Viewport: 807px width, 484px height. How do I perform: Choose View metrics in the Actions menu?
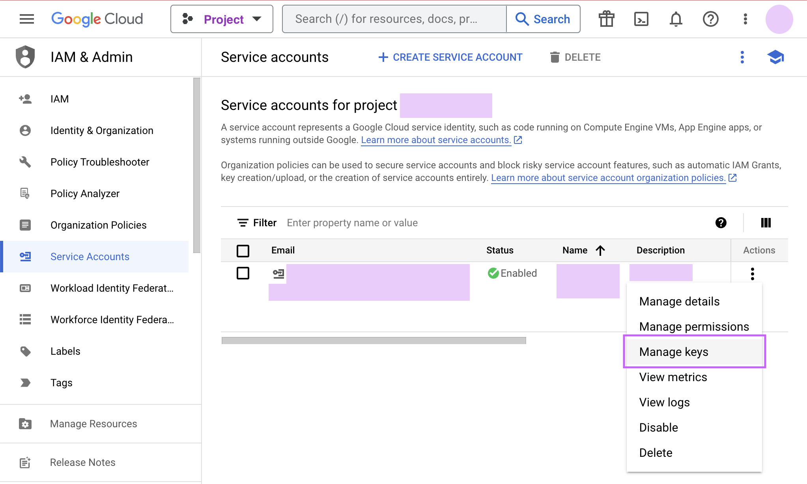click(x=673, y=377)
